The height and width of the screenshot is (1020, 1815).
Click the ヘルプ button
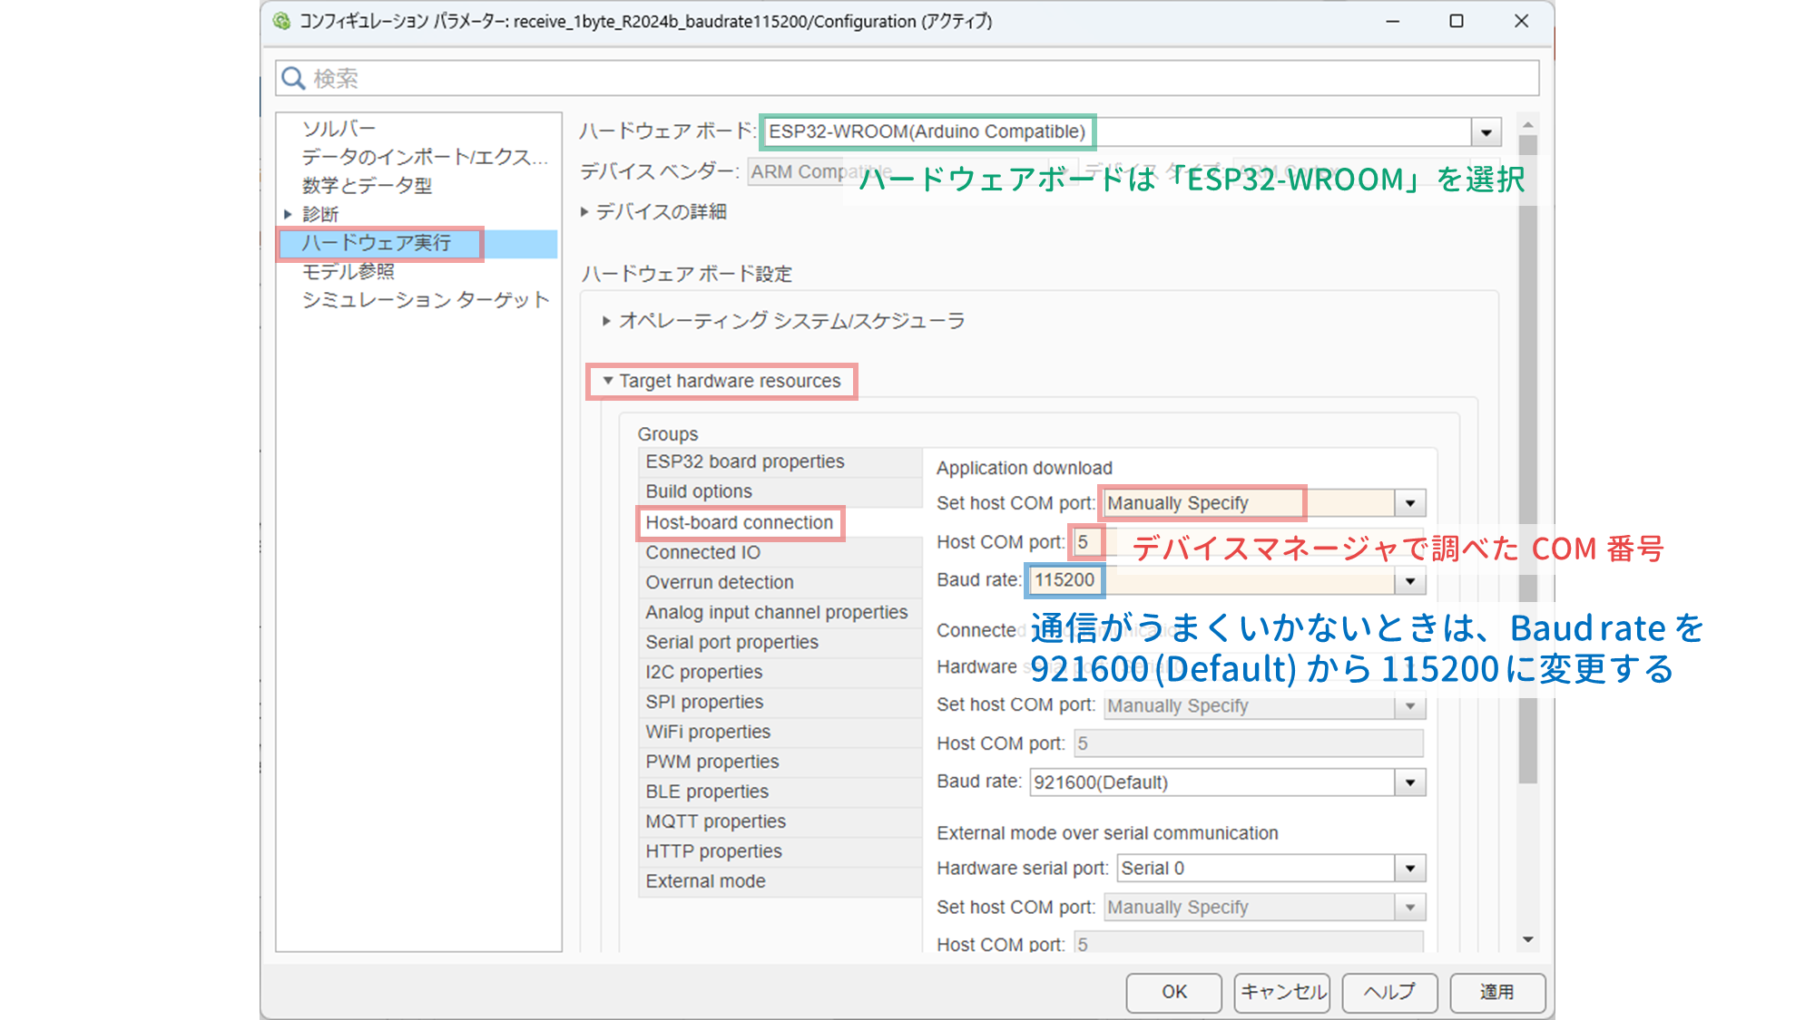pyautogui.click(x=1389, y=992)
